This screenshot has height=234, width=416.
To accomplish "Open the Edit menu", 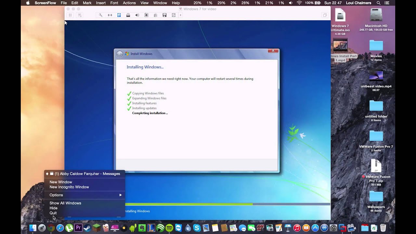I will coord(75,3).
